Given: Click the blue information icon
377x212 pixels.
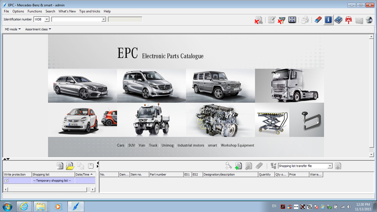Looking at the screenshot, I should pyautogui.click(x=328, y=20).
